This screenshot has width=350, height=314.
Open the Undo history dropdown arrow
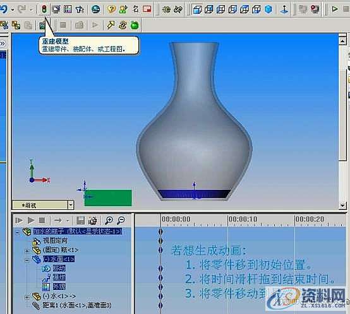[13, 9]
